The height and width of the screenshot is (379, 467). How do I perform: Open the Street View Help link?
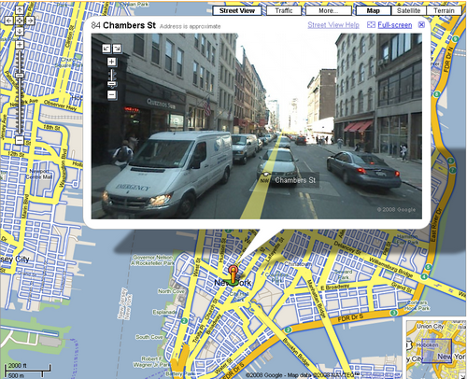coord(333,25)
